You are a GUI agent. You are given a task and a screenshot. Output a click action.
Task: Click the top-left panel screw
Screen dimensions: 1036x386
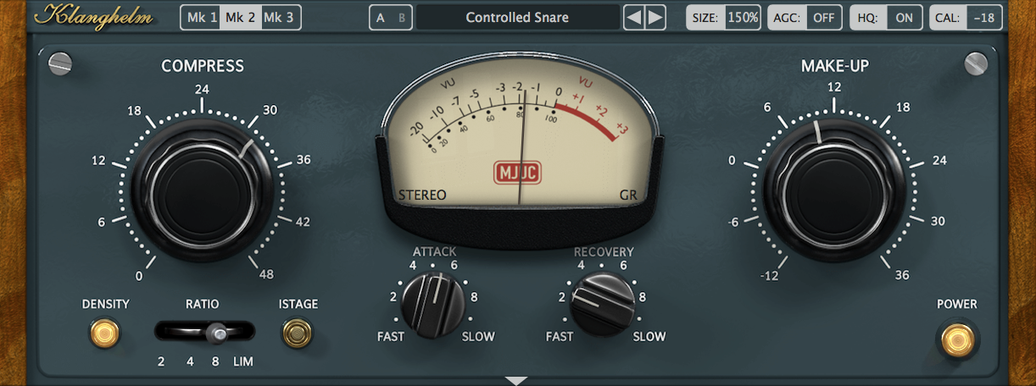pos(61,63)
